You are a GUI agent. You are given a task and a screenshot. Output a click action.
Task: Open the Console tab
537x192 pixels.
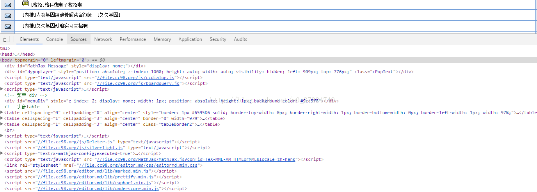point(55,39)
